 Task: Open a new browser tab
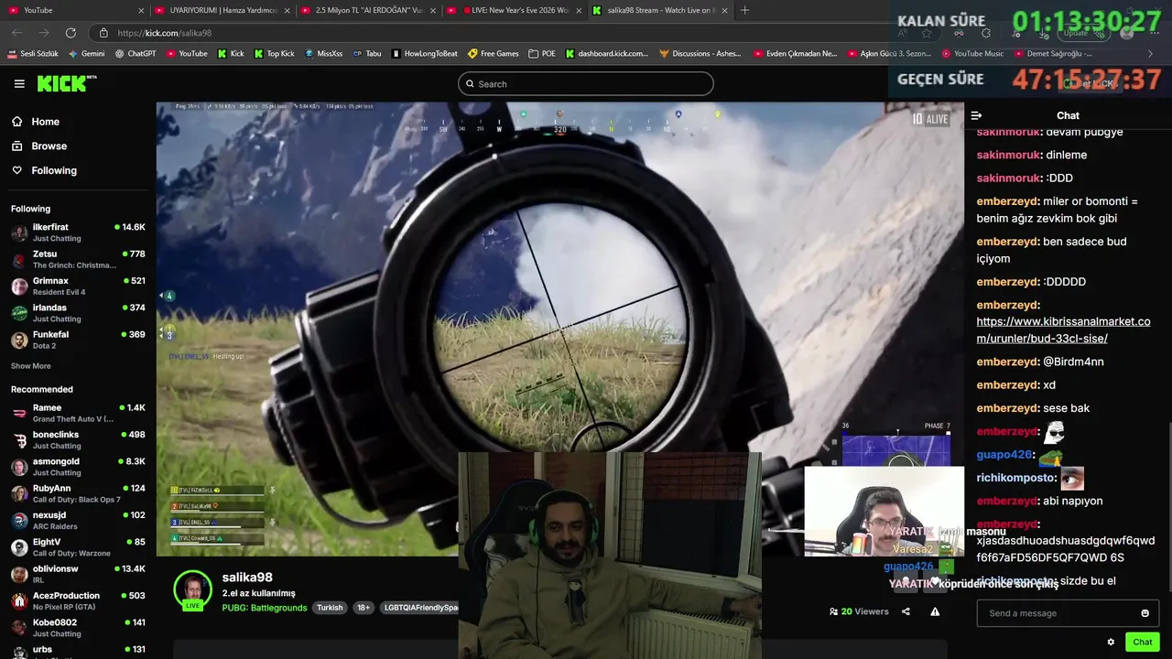pyautogui.click(x=744, y=10)
